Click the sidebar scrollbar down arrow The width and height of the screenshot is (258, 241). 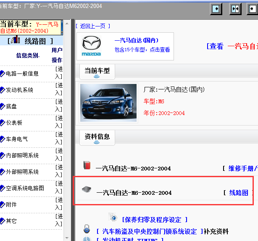[x=67, y=238]
